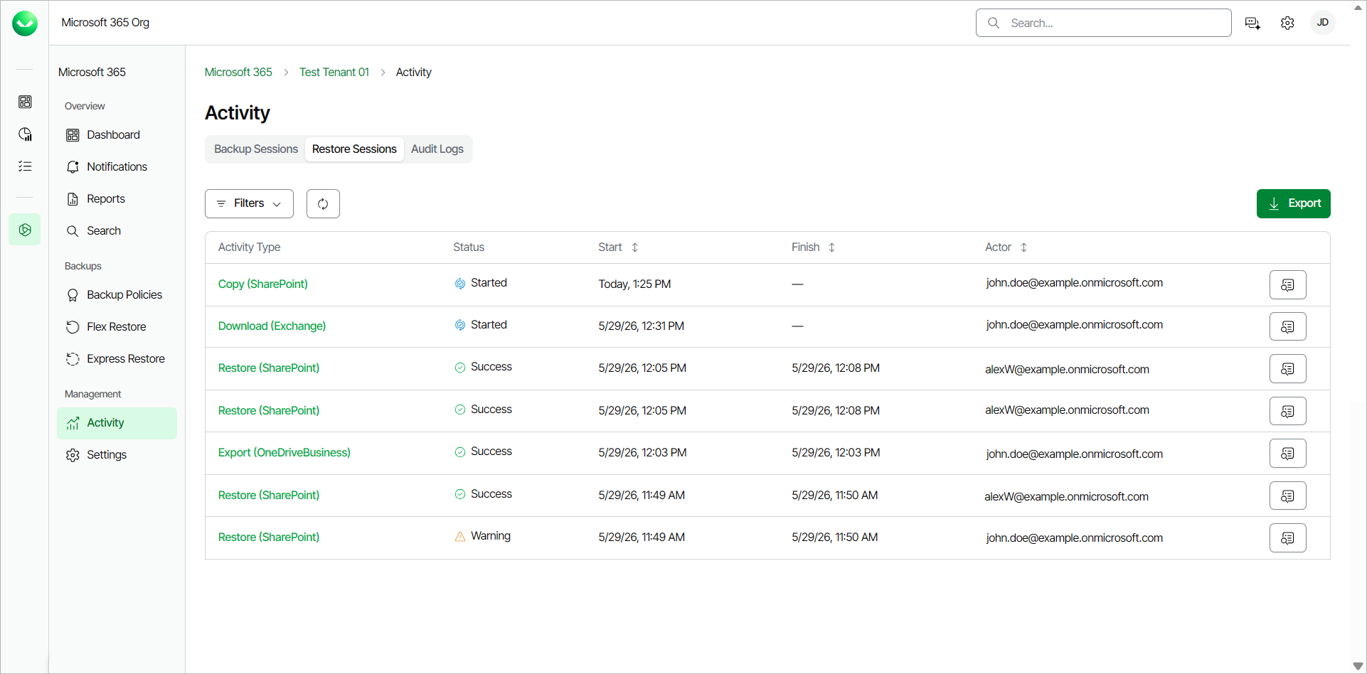View details for the Warning restore row
The height and width of the screenshot is (674, 1367).
click(1287, 538)
